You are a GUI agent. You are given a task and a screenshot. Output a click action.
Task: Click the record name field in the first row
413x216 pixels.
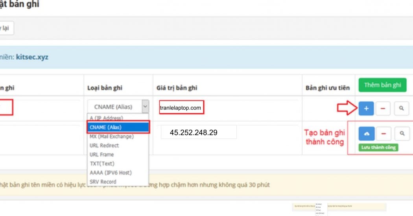pos(6,107)
